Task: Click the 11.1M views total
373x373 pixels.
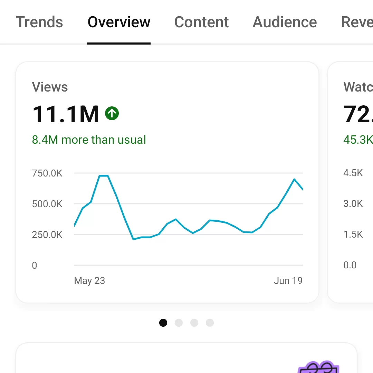Action: [65, 114]
